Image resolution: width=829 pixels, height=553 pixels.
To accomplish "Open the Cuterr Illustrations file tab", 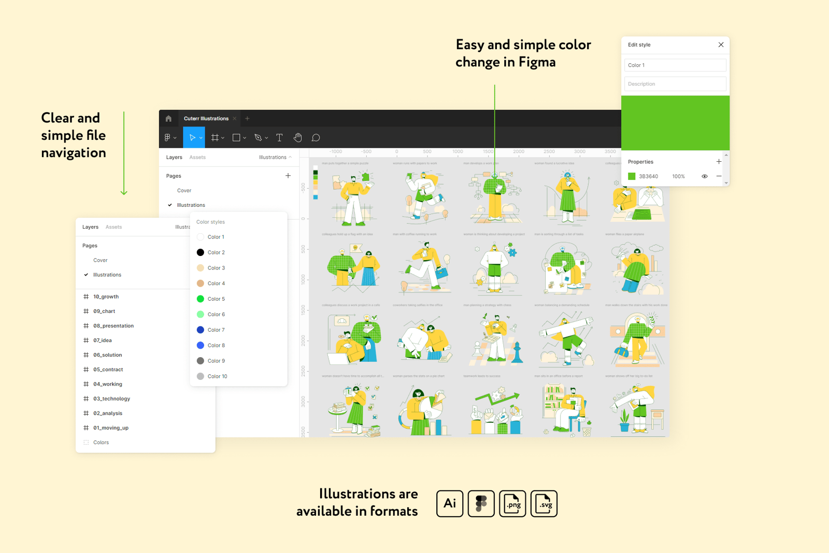I will coord(206,119).
